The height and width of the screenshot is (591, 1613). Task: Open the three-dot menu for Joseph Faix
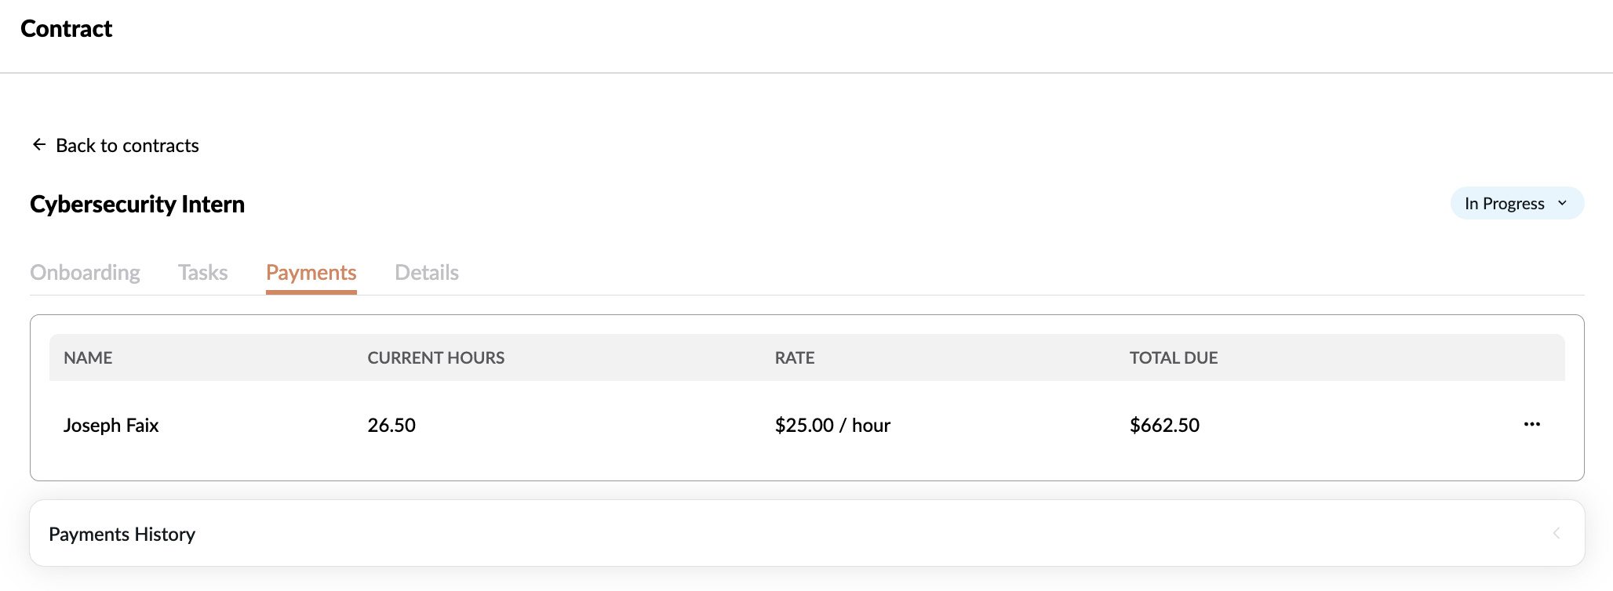1531,425
